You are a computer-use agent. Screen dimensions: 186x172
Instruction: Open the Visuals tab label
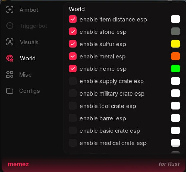pos(29,42)
